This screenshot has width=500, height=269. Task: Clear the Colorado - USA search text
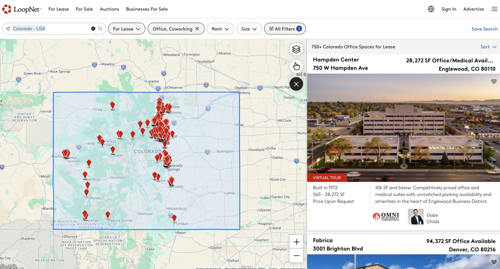[93, 29]
